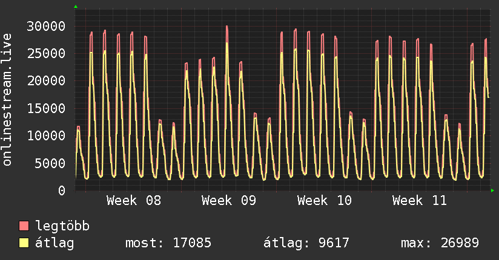Viewport: 499px width, 260px height.
Task: Click the Week 11 axis label
Action: pos(420,201)
